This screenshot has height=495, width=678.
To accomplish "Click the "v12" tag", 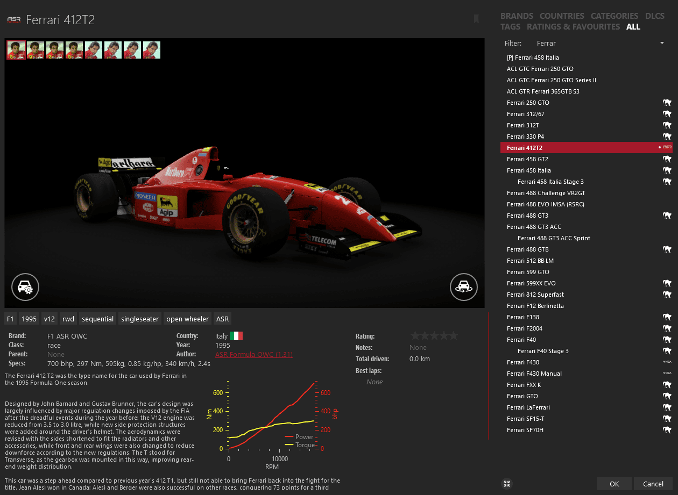I will [50, 319].
